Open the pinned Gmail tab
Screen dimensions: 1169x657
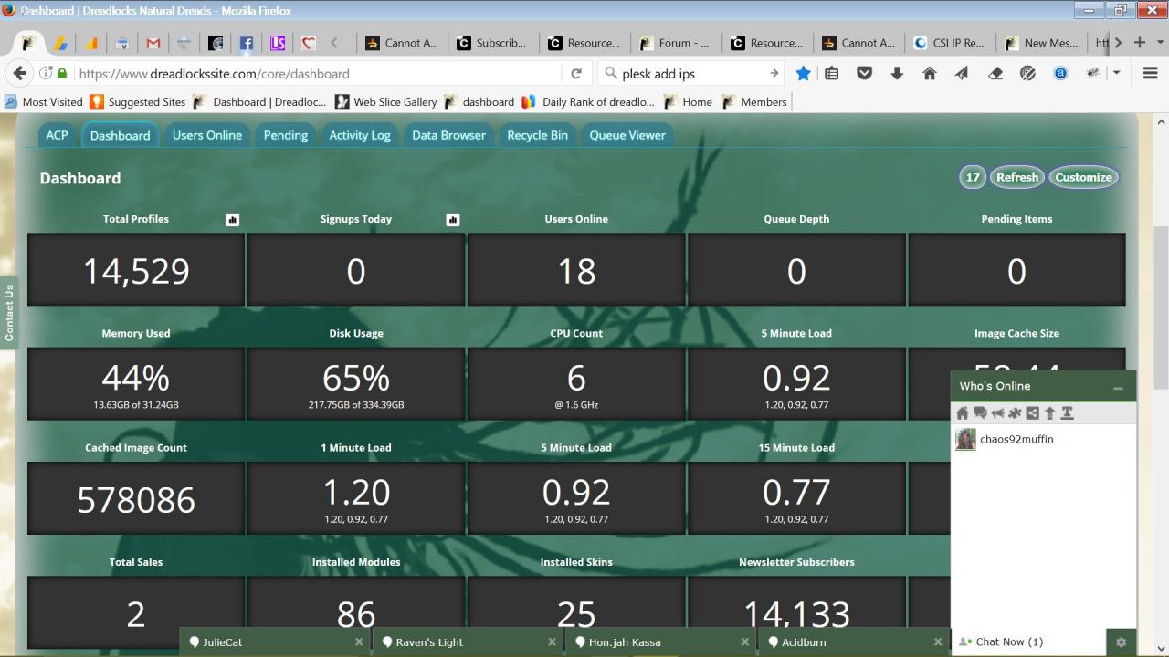tap(153, 43)
